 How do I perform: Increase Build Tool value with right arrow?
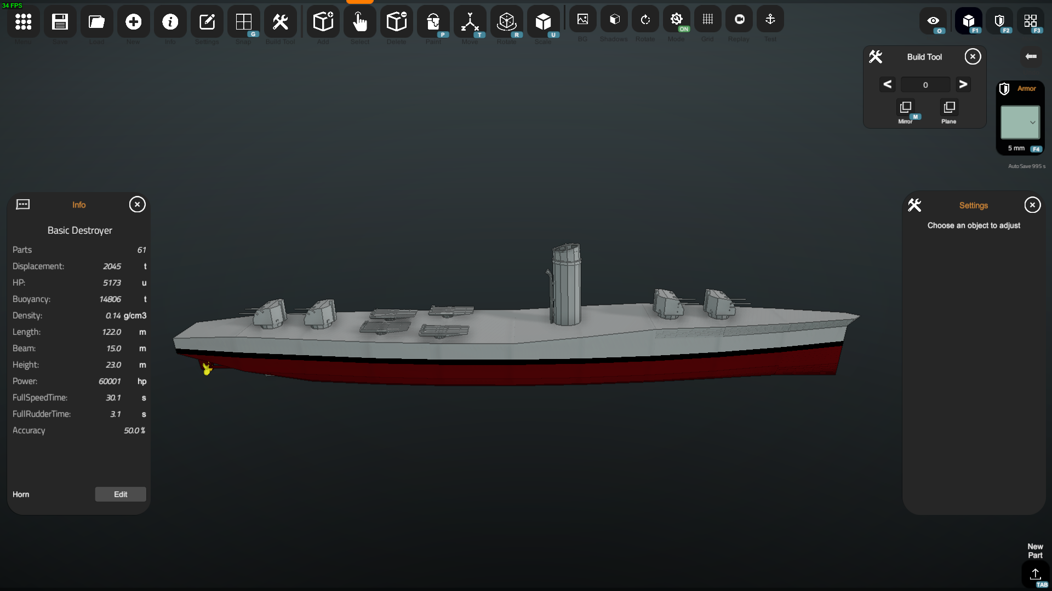(x=963, y=84)
